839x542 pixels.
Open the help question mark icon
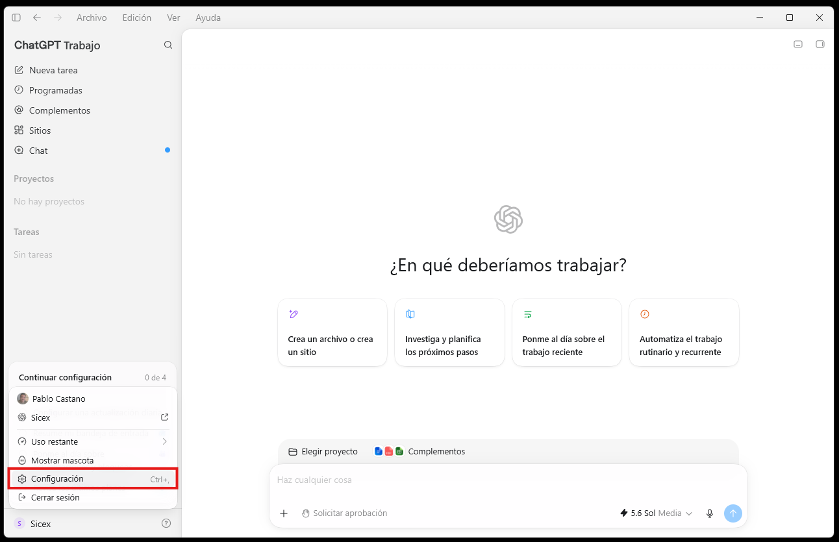(x=166, y=523)
